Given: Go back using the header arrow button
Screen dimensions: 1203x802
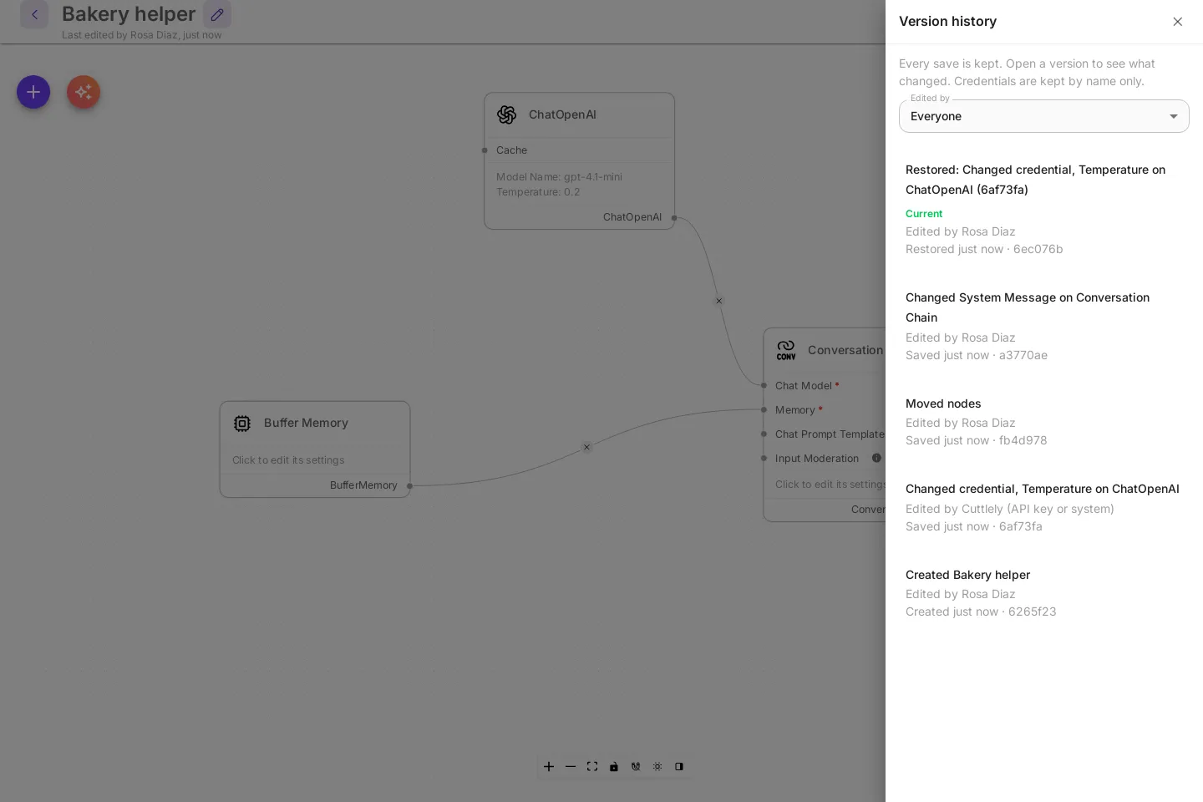Looking at the screenshot, I should coord(34,14).
